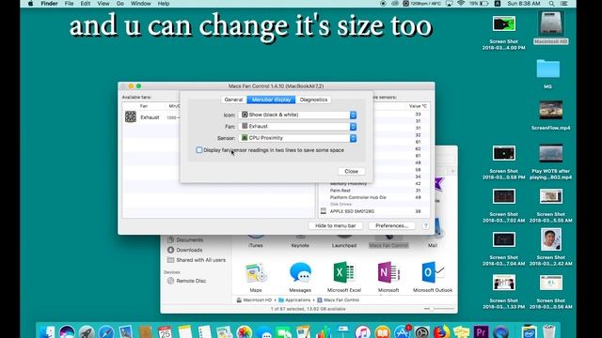
Task: Open Photos from the Dock
Action: (x=244, y=331)
